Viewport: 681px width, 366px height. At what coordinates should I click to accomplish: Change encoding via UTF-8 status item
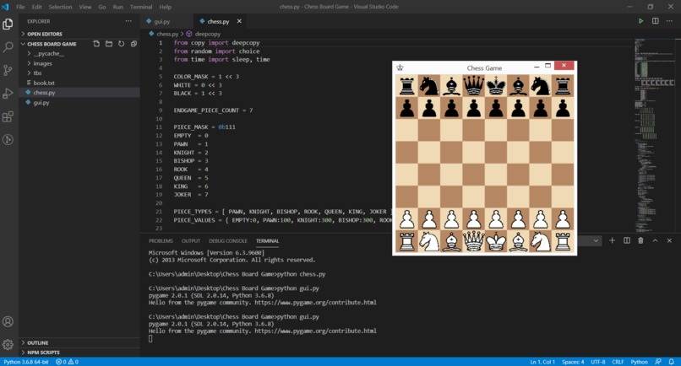pyautogui.click(x=597, y=362)
